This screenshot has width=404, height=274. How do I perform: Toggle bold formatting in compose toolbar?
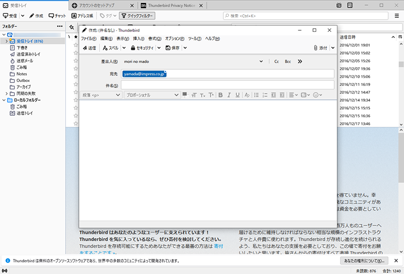[x=220, y=95]
